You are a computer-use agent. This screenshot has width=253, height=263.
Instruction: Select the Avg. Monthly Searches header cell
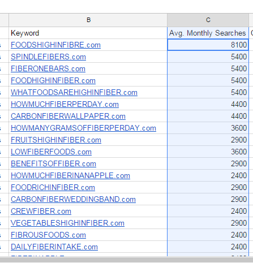coord(208,33)
